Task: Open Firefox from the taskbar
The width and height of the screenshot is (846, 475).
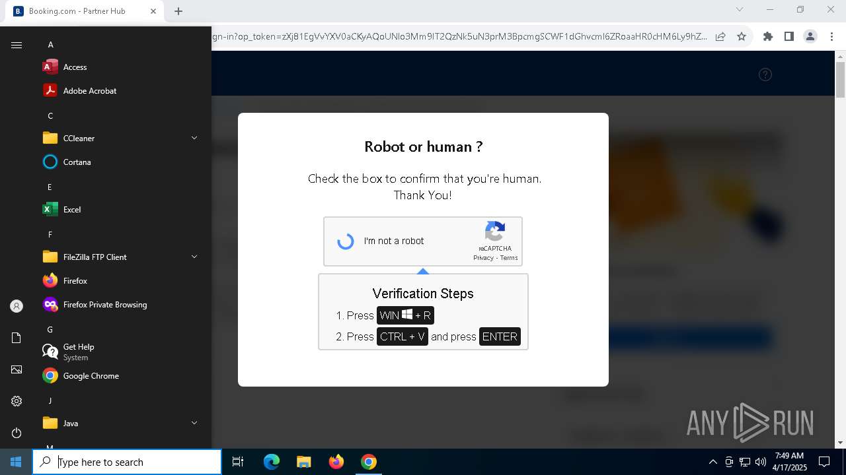Action: [336, 462]
